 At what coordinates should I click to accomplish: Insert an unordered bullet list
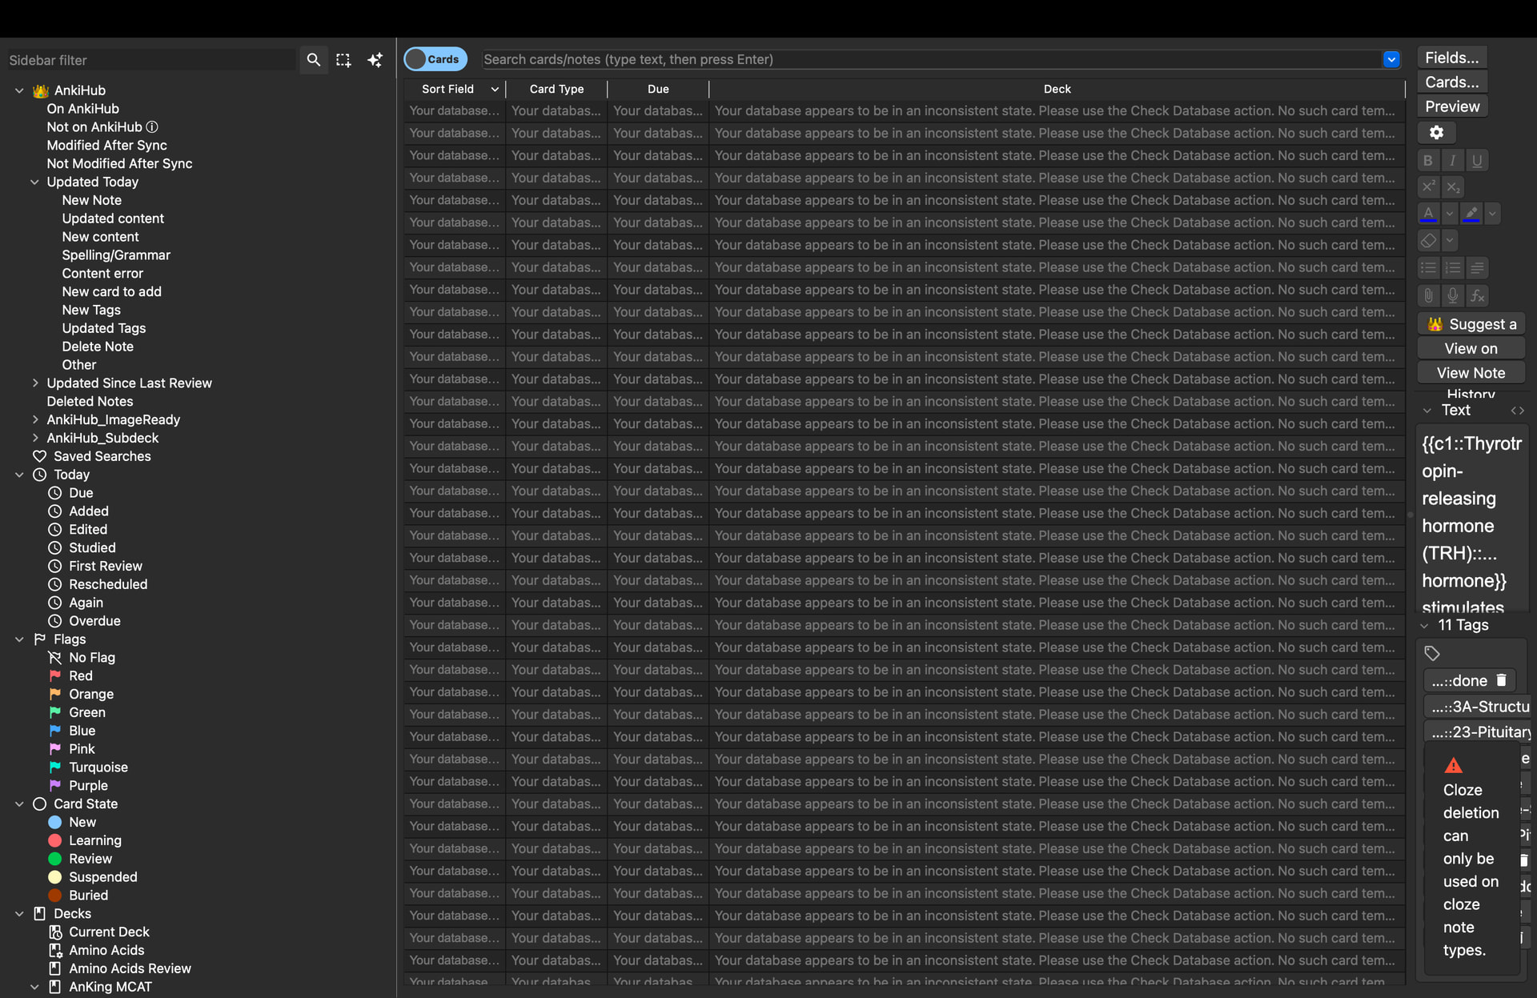tap(1427, 268)
